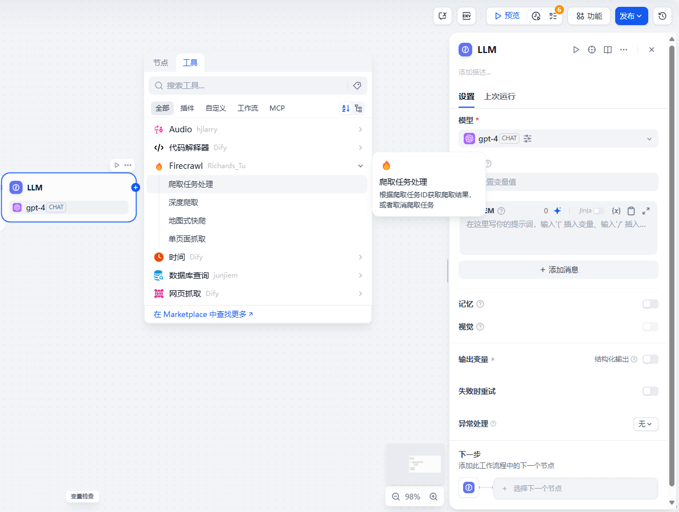The height and width of the screenshot is (512, 679).
Task: Run this LLM node via panel play icon
Action: [576, 50]
